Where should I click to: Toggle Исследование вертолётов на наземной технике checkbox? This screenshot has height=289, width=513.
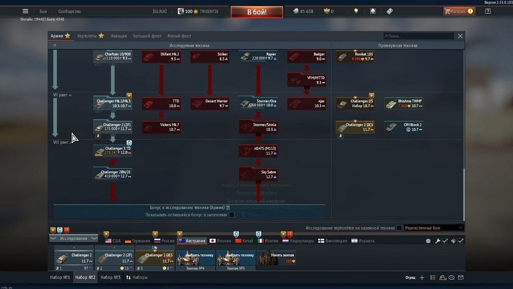(x=399, y=228)
